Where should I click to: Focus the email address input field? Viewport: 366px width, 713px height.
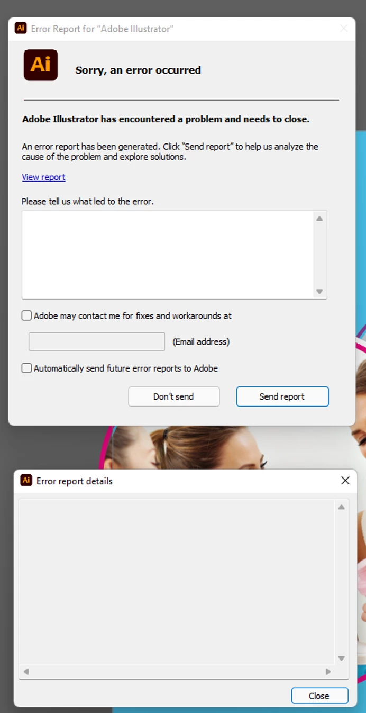coord(97,341)
